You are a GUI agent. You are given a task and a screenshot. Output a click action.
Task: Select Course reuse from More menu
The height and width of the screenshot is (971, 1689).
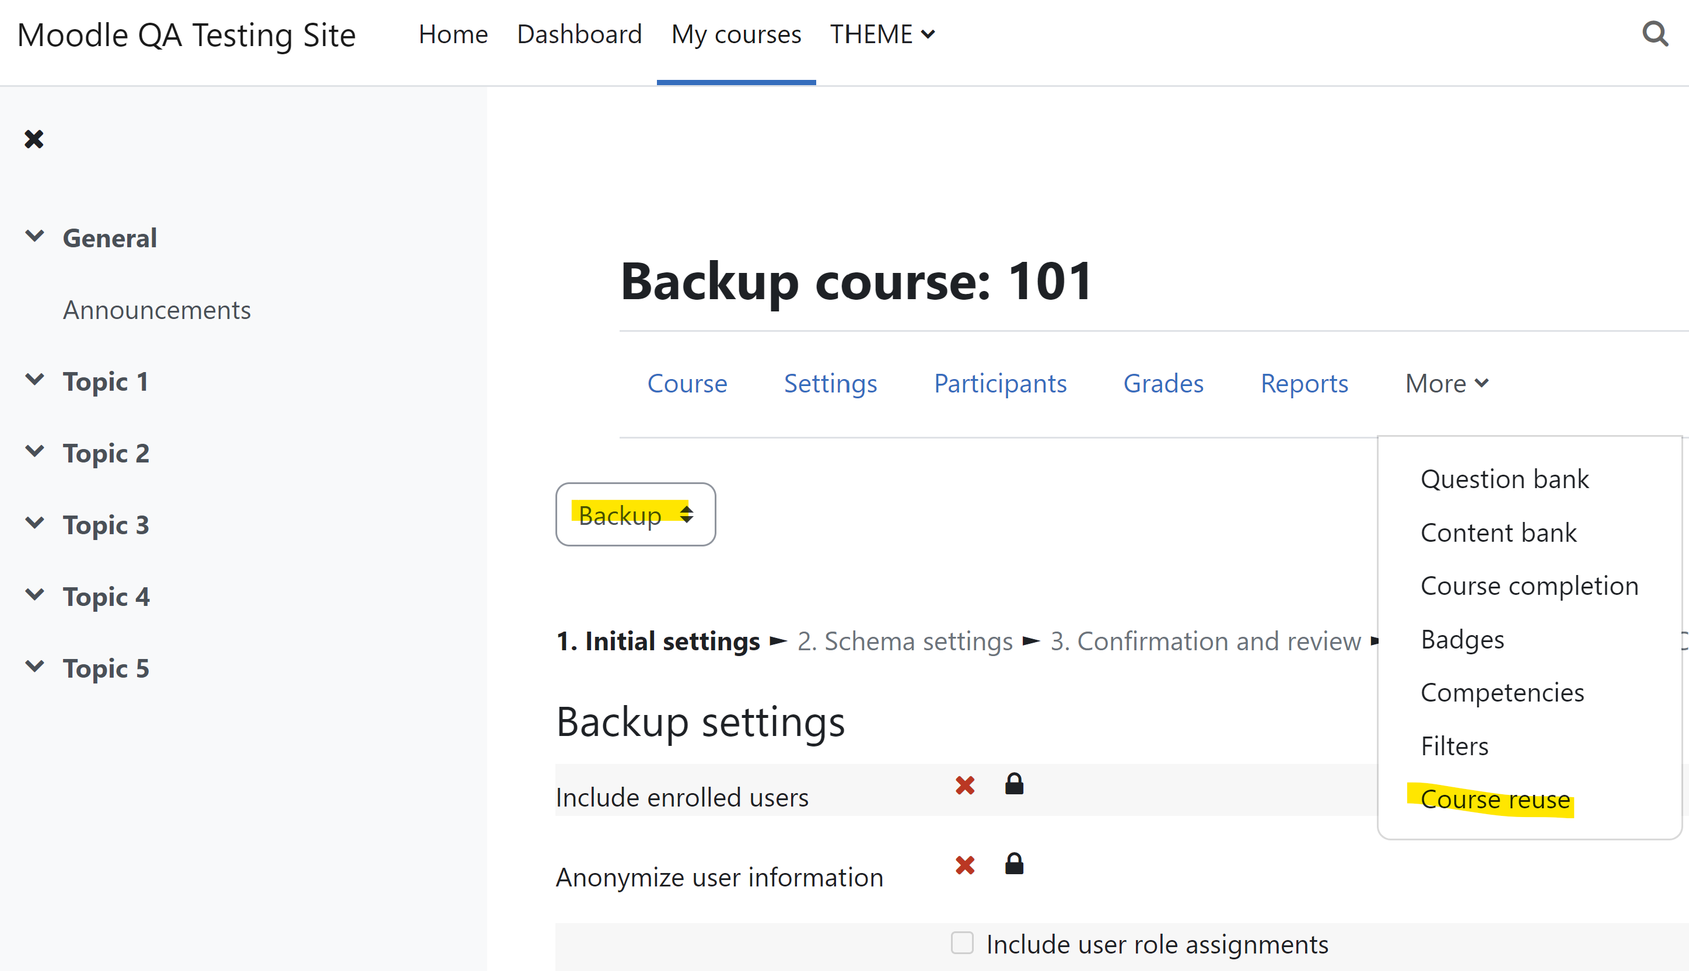click(x=1495, y=800)
